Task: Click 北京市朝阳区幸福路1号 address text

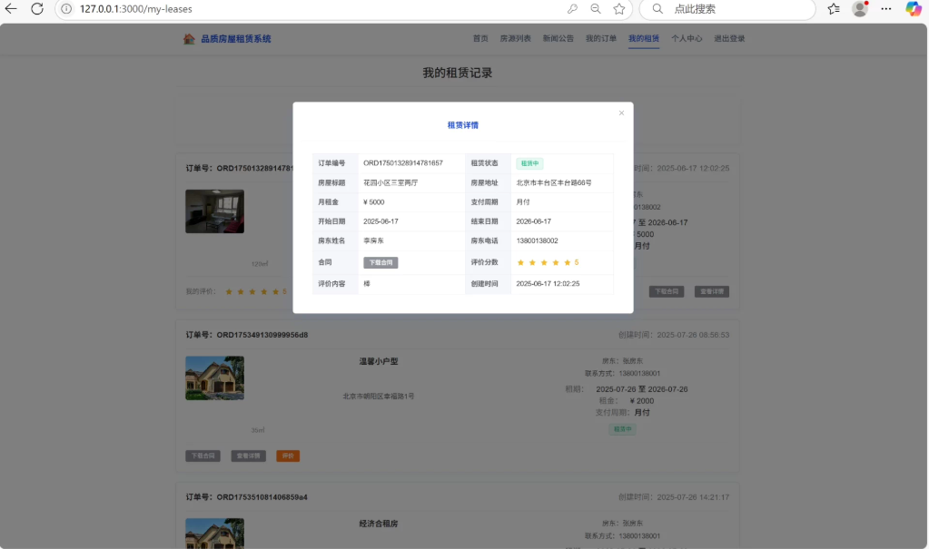Action: click(378, 397)
